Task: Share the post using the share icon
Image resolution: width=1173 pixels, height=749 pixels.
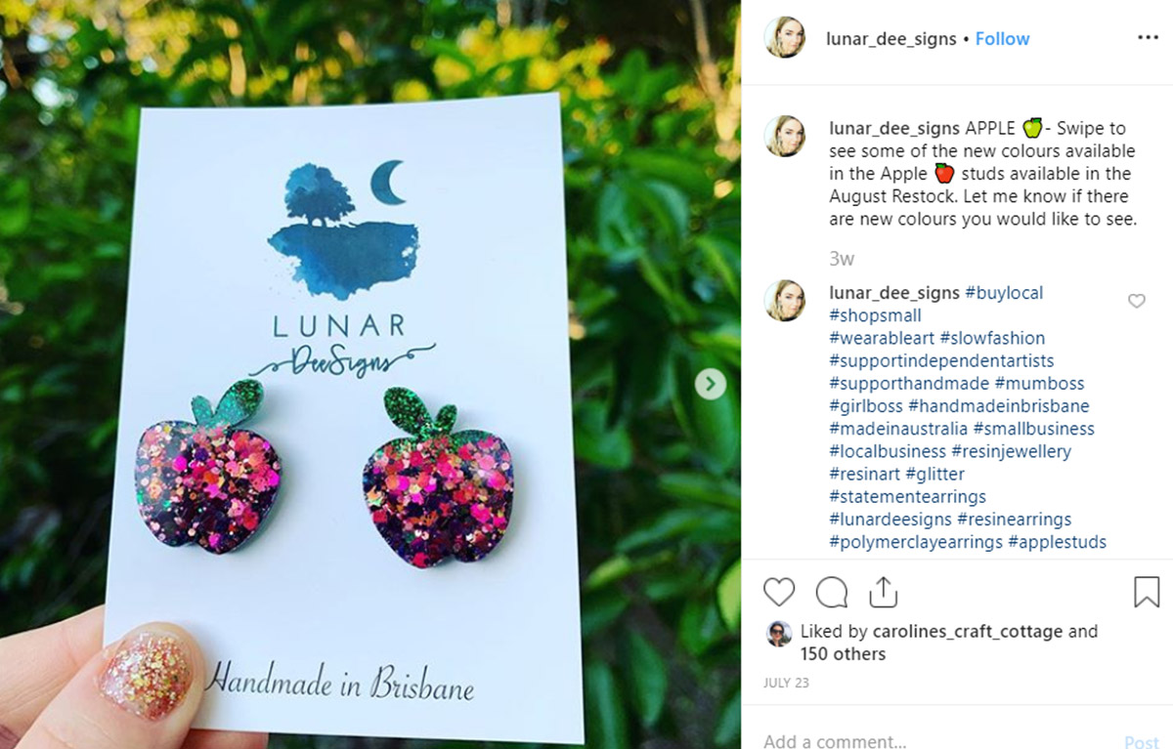Action: pos(883,592)
